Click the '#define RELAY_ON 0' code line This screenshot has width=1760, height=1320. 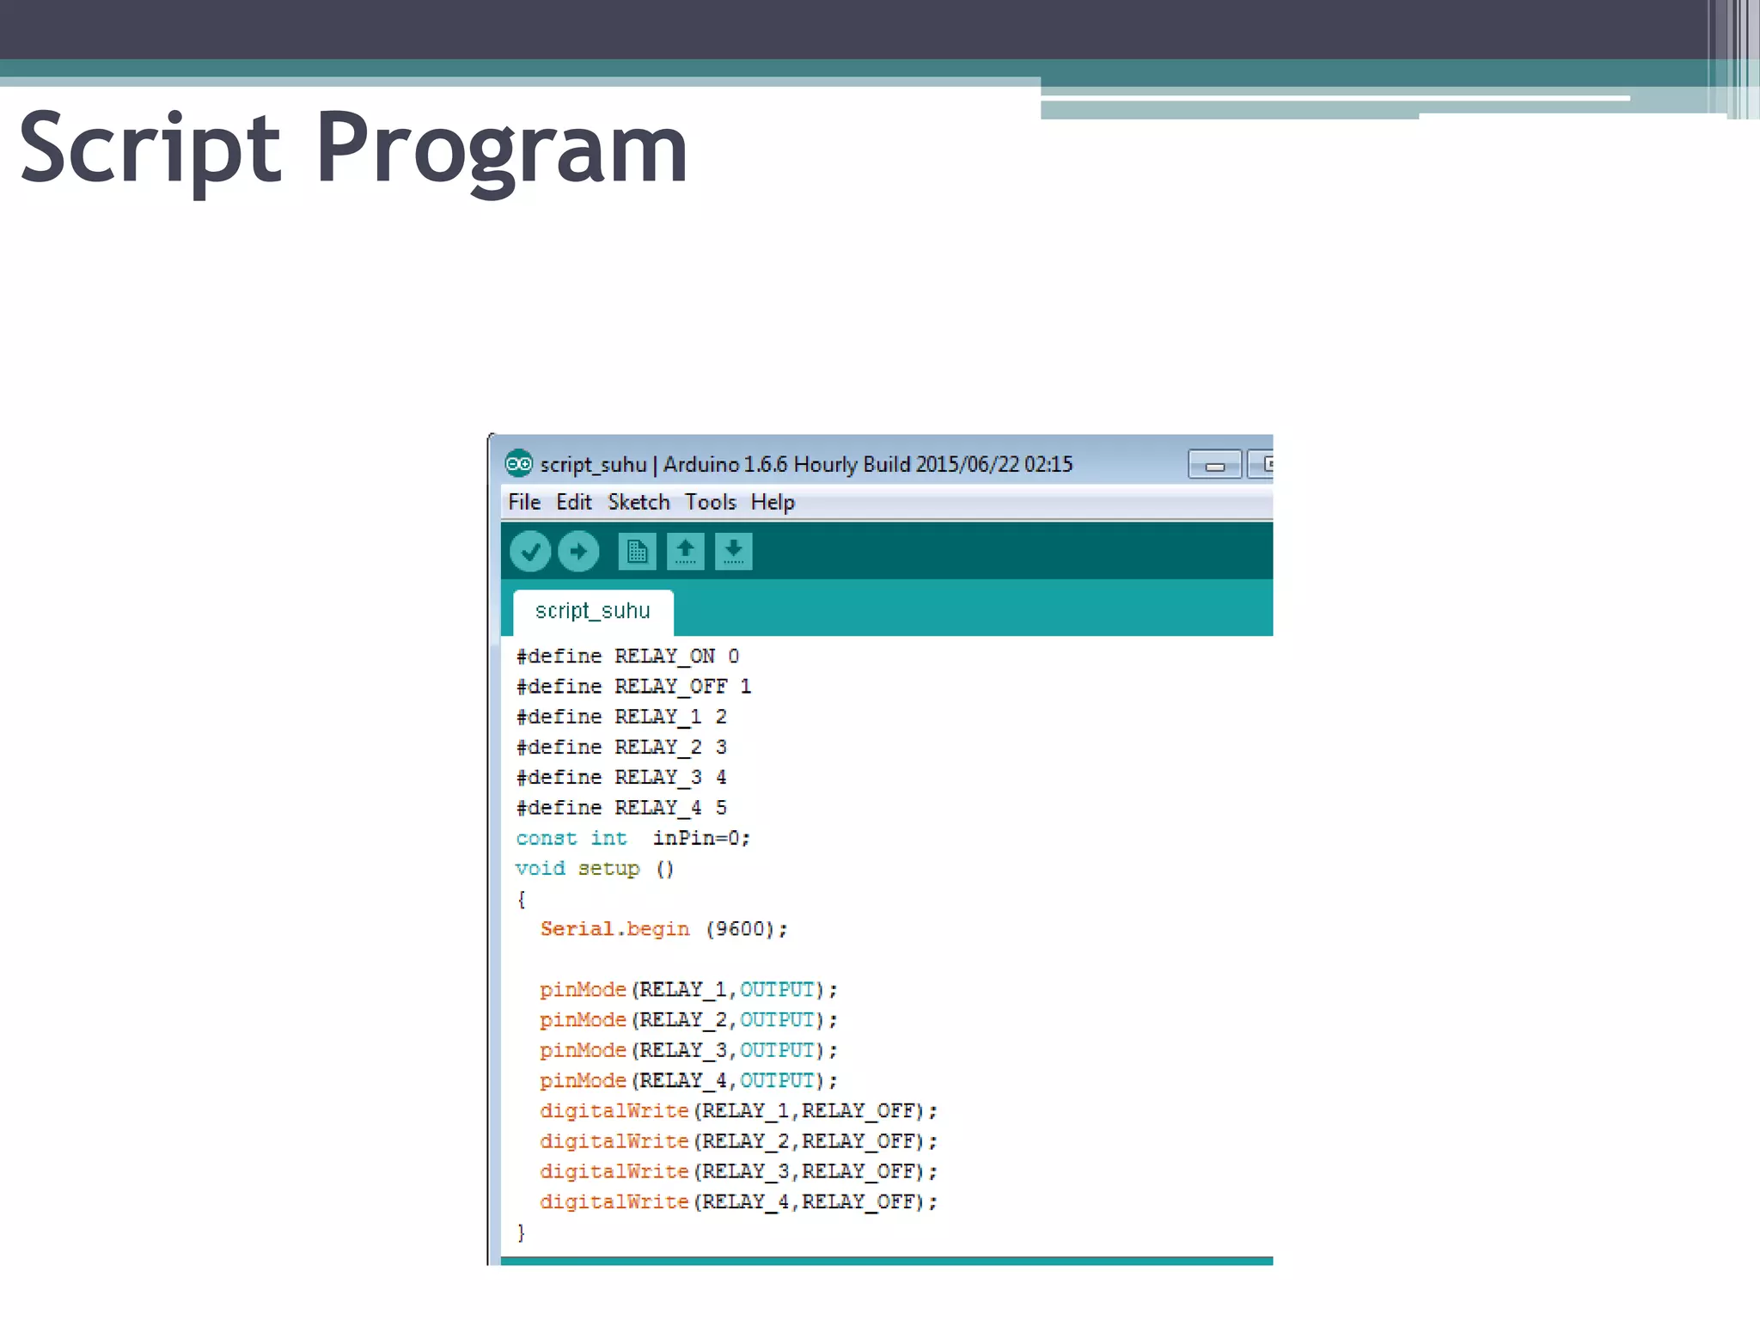pos(627,657)
